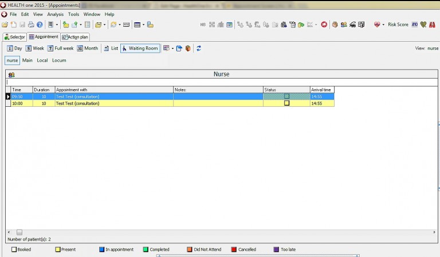Switch to Day view
The width and height of the screenshot is (440, 257).
pyautogui.click(x=14, y=48)
